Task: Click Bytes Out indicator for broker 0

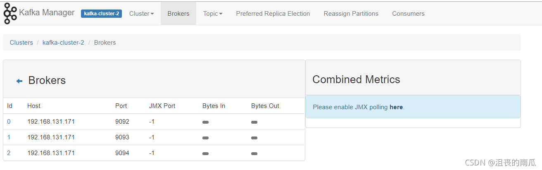Action: [254, 122]
